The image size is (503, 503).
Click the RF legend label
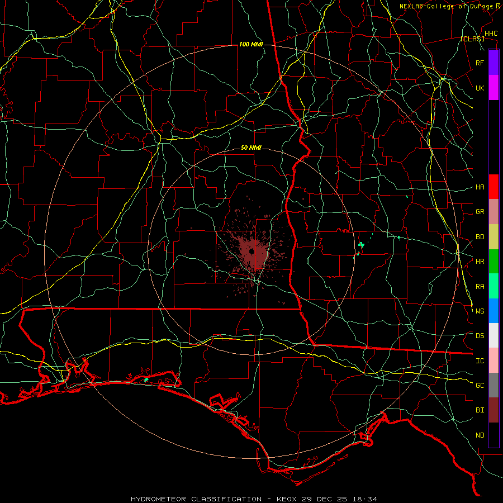480,63
